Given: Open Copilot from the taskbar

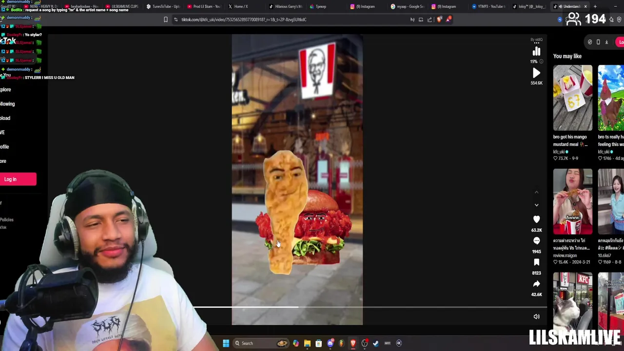Looking at the screenshot, I should click(296, 343).
